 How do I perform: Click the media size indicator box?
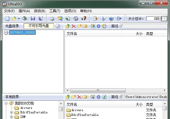[x=164, y=19]
